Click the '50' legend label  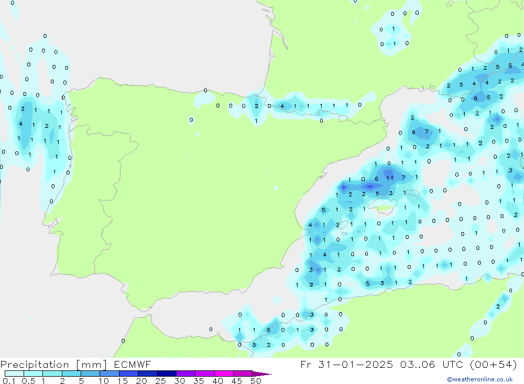point(256,381)
